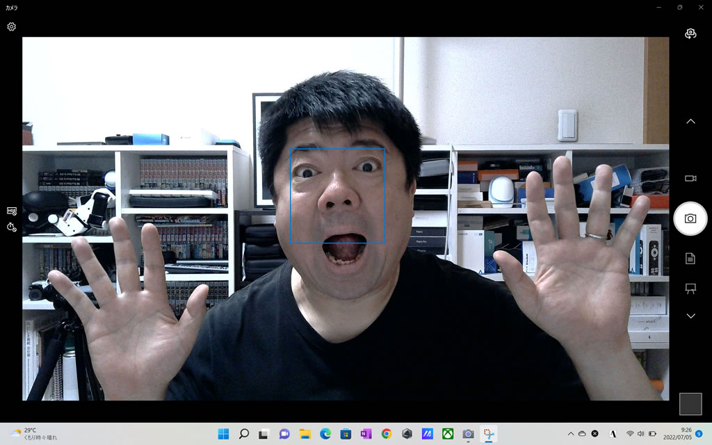Select the Camera app icon on the taskbar
712x445 pixels.
[x=468, y=434]
